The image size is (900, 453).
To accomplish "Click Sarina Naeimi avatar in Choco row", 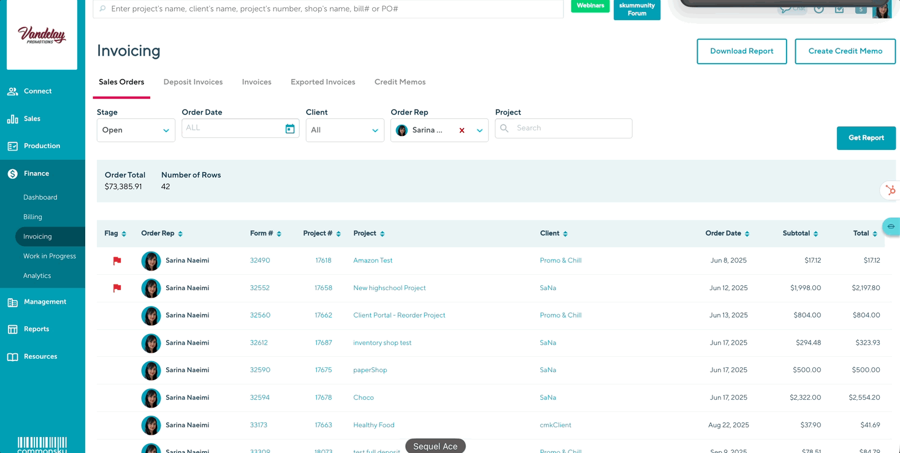I will click(151, 398).
